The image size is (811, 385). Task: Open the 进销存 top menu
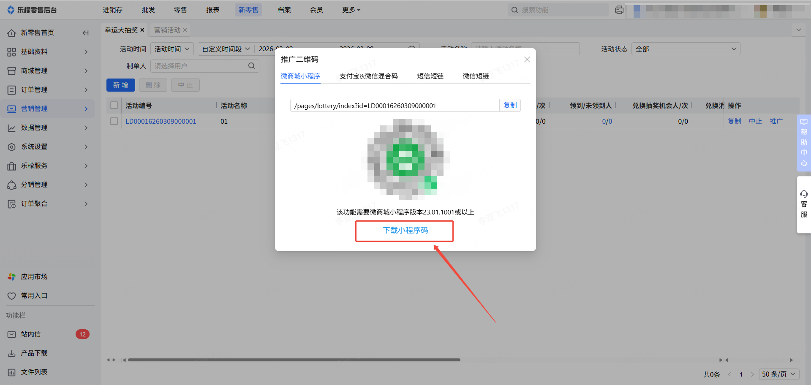tap(112, 10)
